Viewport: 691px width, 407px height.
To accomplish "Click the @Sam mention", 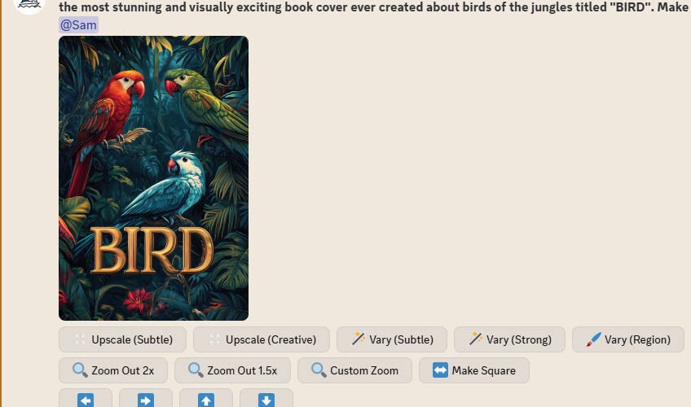I will pyautogui.click(x=78, y=25).
